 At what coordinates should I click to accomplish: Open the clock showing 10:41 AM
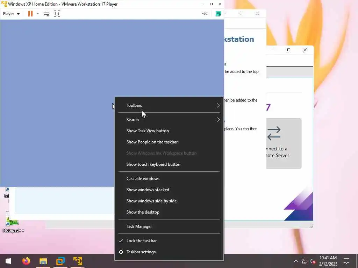[x=328, y=261]
